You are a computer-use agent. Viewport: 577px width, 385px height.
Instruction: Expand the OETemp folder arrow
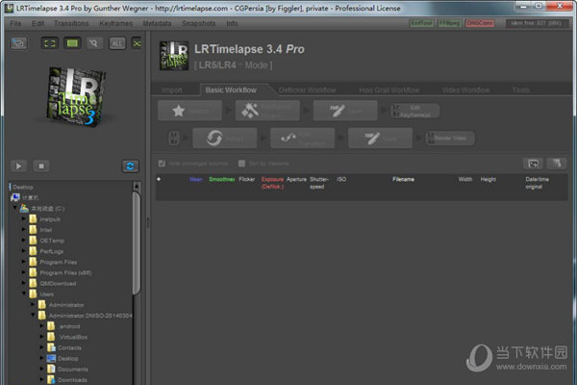[24, 241]
